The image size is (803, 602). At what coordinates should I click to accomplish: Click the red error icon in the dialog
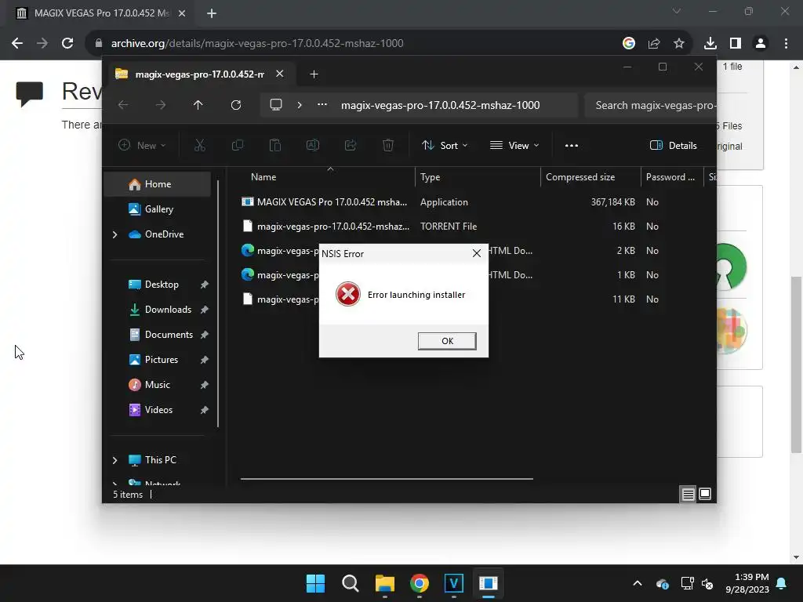[x=347, y=295]
